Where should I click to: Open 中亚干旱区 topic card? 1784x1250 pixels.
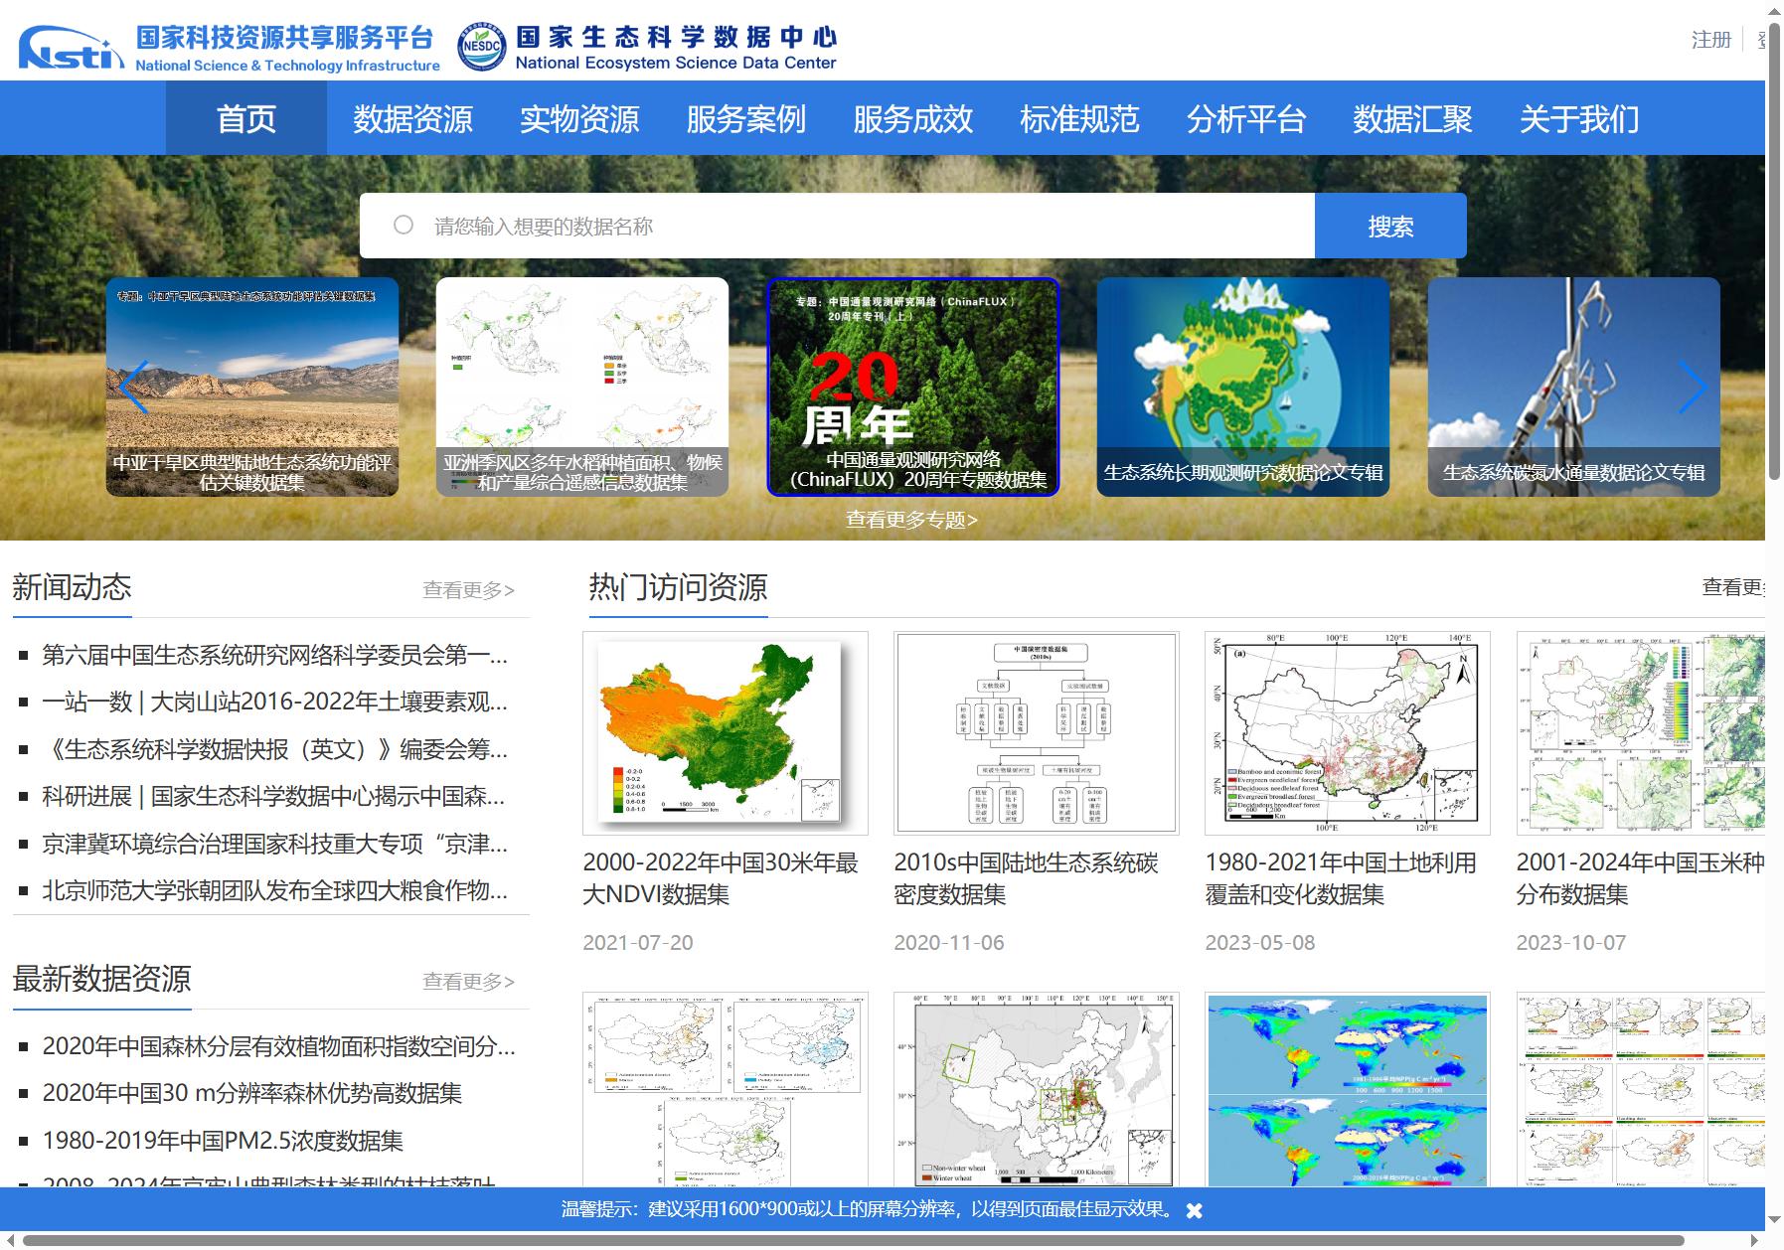[252, 387]
